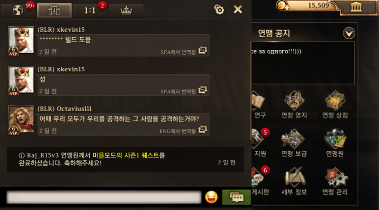Screen dimensions: 379x210
Task: Open 연맹 보급 alliance supply icon
Action: [293, 139]
